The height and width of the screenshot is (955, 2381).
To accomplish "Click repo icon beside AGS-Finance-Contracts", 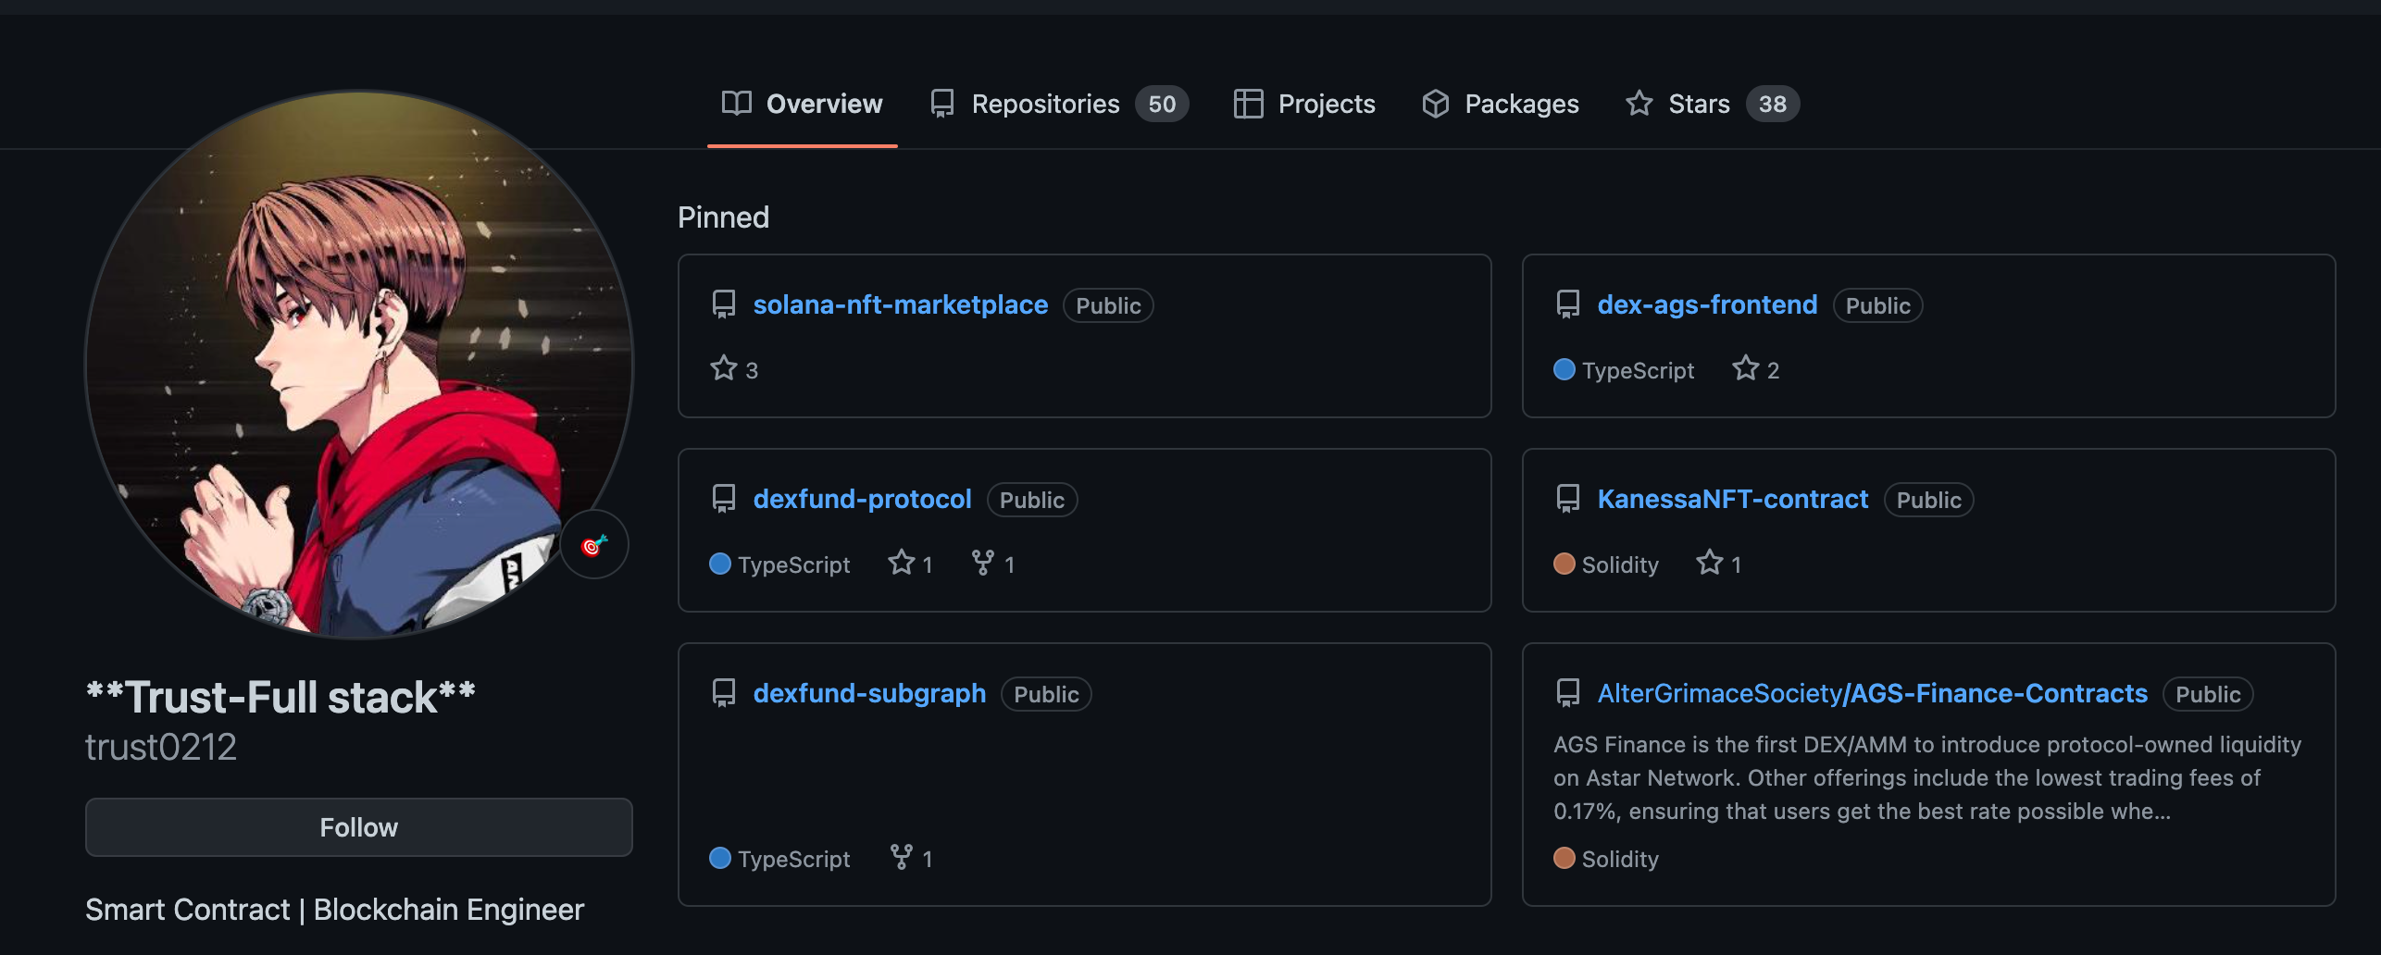I will click(x=1568, y=693).
